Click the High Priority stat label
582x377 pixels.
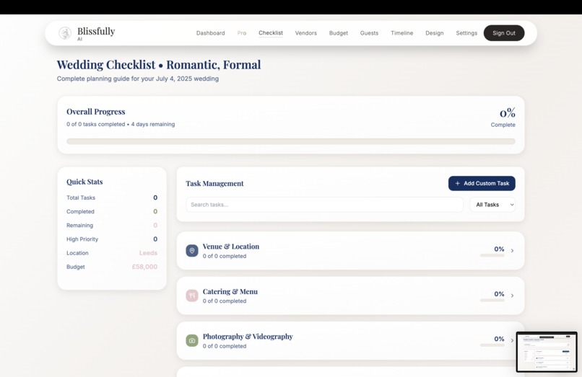click(82, 239)
